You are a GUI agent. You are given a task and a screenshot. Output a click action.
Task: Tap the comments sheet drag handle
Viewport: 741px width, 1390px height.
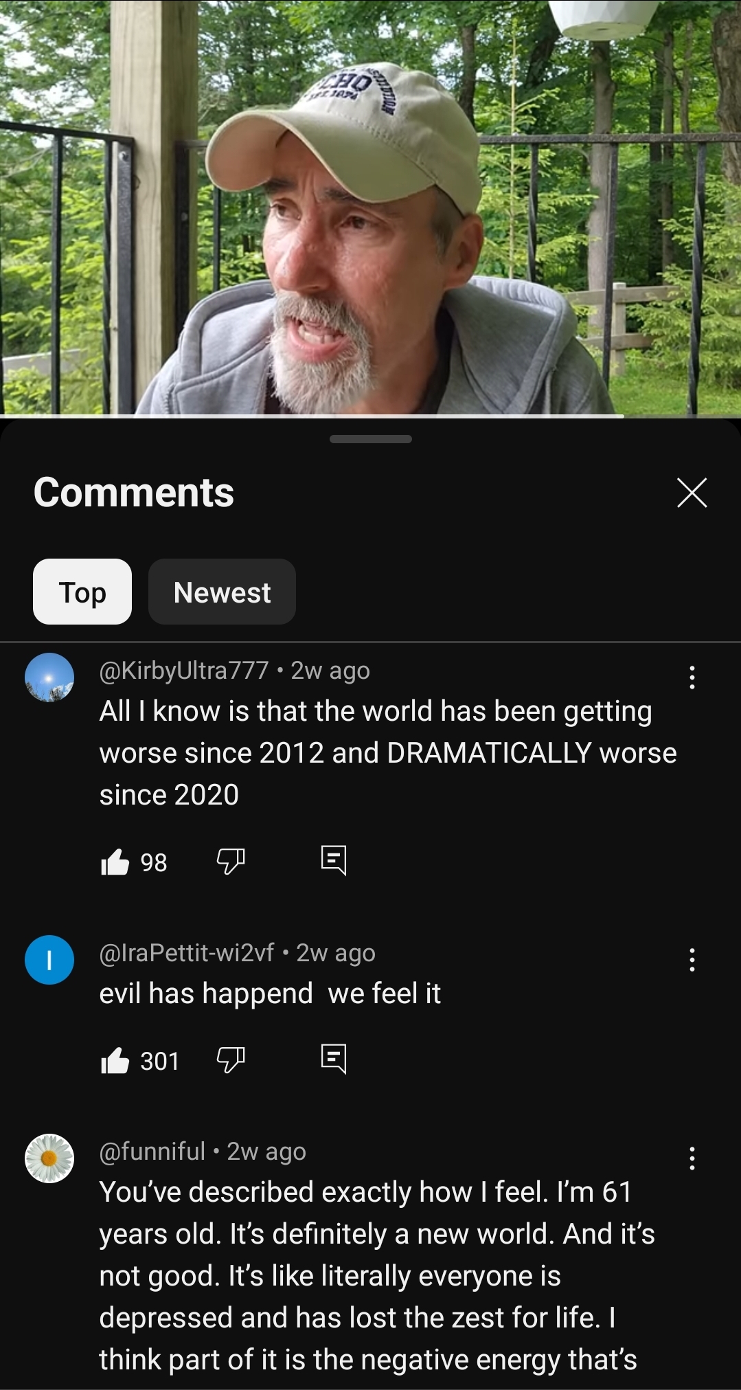[x=370, y=439]
